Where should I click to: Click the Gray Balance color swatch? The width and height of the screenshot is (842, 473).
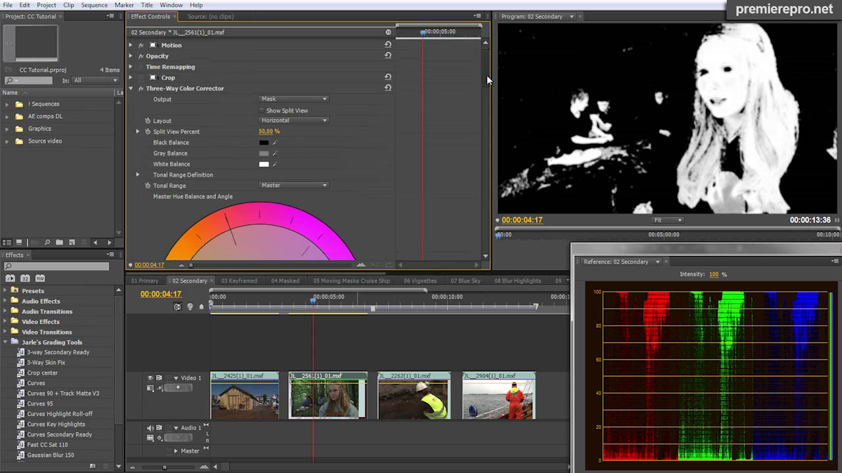click(x=265, y=153)
